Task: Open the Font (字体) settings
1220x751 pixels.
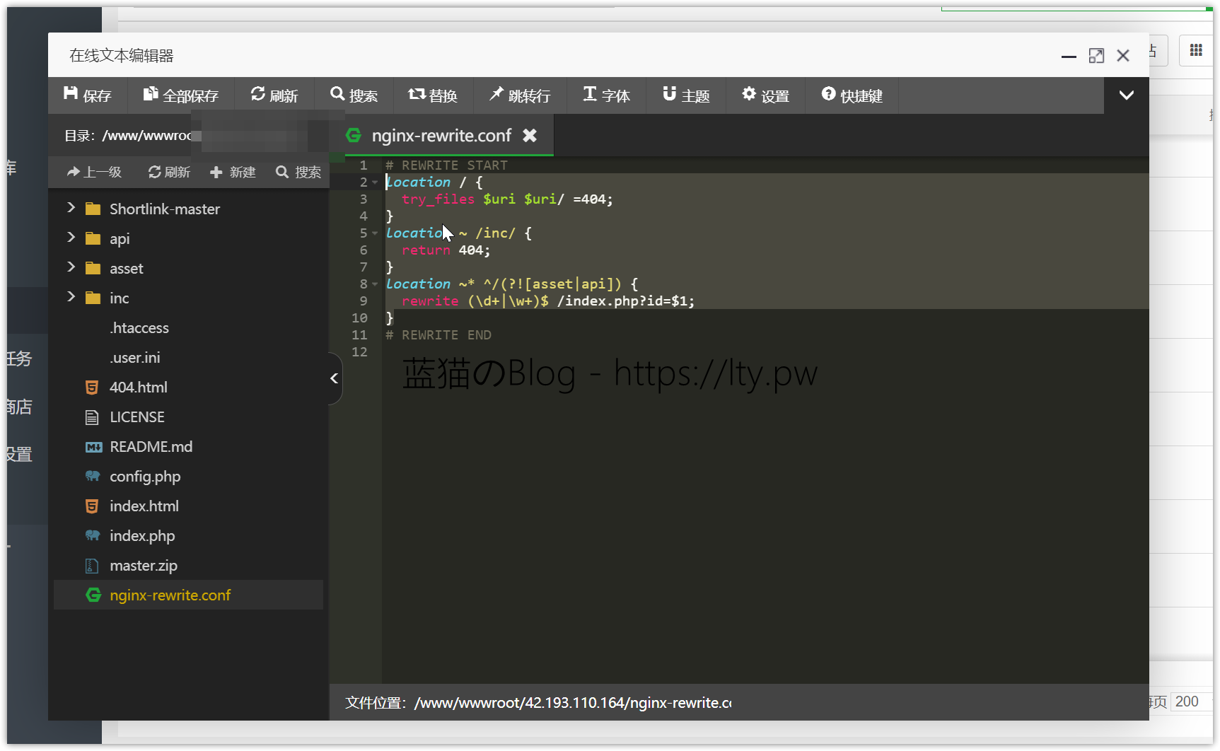Action: click(x=590, y=94)
